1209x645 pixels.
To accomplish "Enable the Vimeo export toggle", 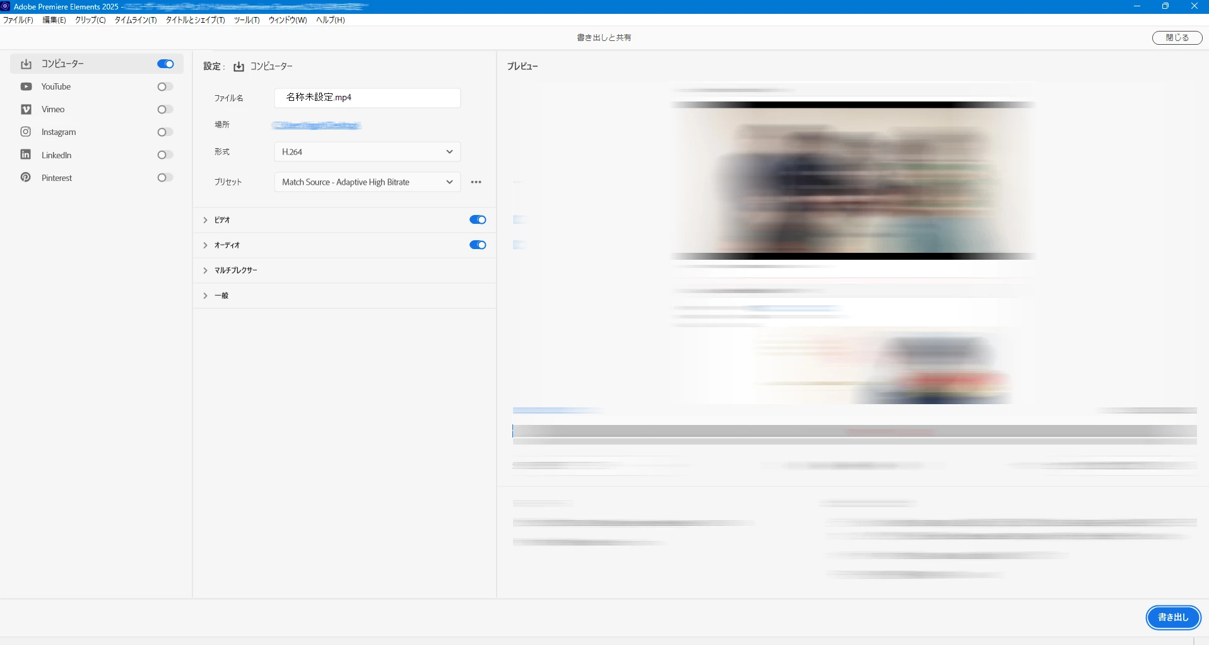I will pyautogui.click(x=165, y=109).
